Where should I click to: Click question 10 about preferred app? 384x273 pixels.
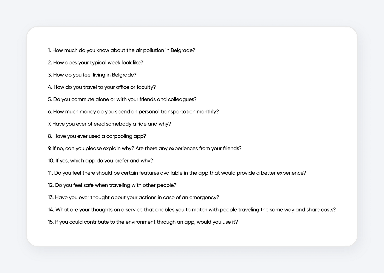tap(100, 161)
